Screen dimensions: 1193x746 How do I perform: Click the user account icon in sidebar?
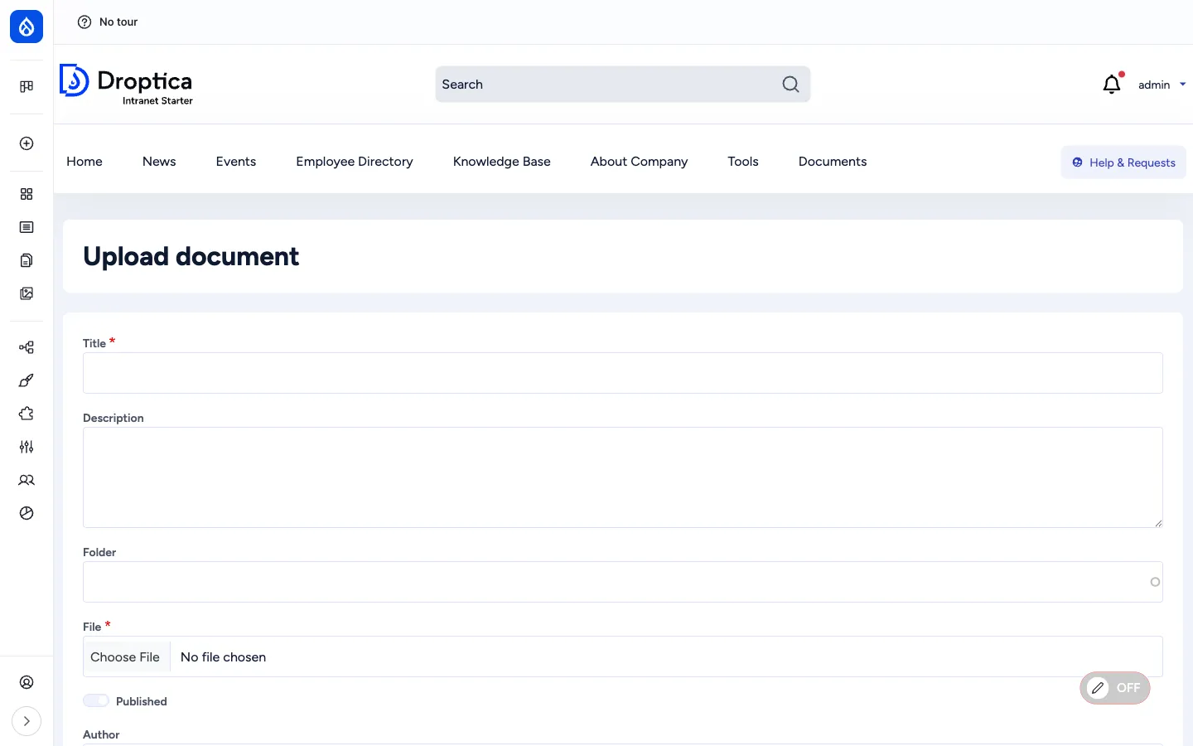(27, 682)
